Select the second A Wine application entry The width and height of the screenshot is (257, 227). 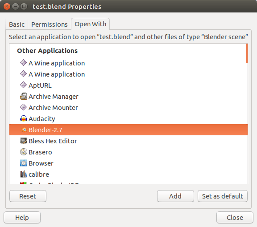[x=128, y=74]
